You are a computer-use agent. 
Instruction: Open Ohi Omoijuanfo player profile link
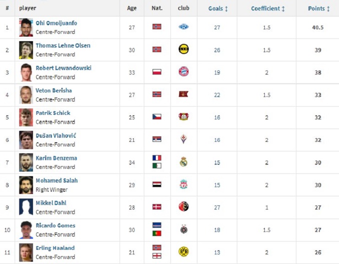(56, 23)
